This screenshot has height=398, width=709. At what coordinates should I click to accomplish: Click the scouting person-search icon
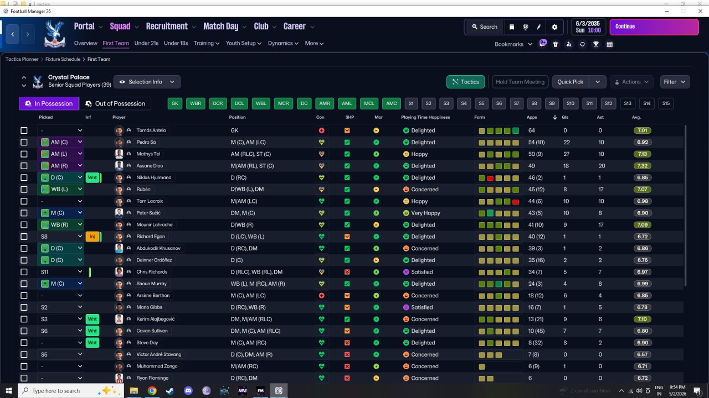(x=569, y=44)
